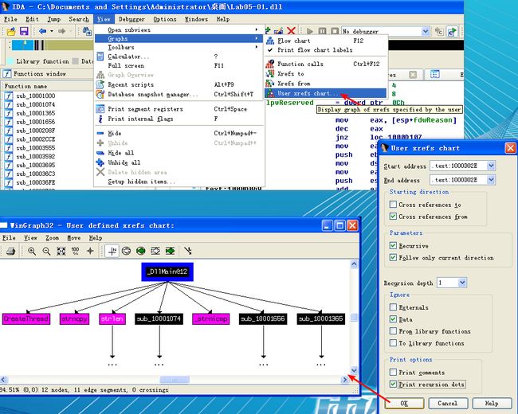The image size is (518, 414).
Task: Expand the Open subviews submenu
Action: (180, 29)
